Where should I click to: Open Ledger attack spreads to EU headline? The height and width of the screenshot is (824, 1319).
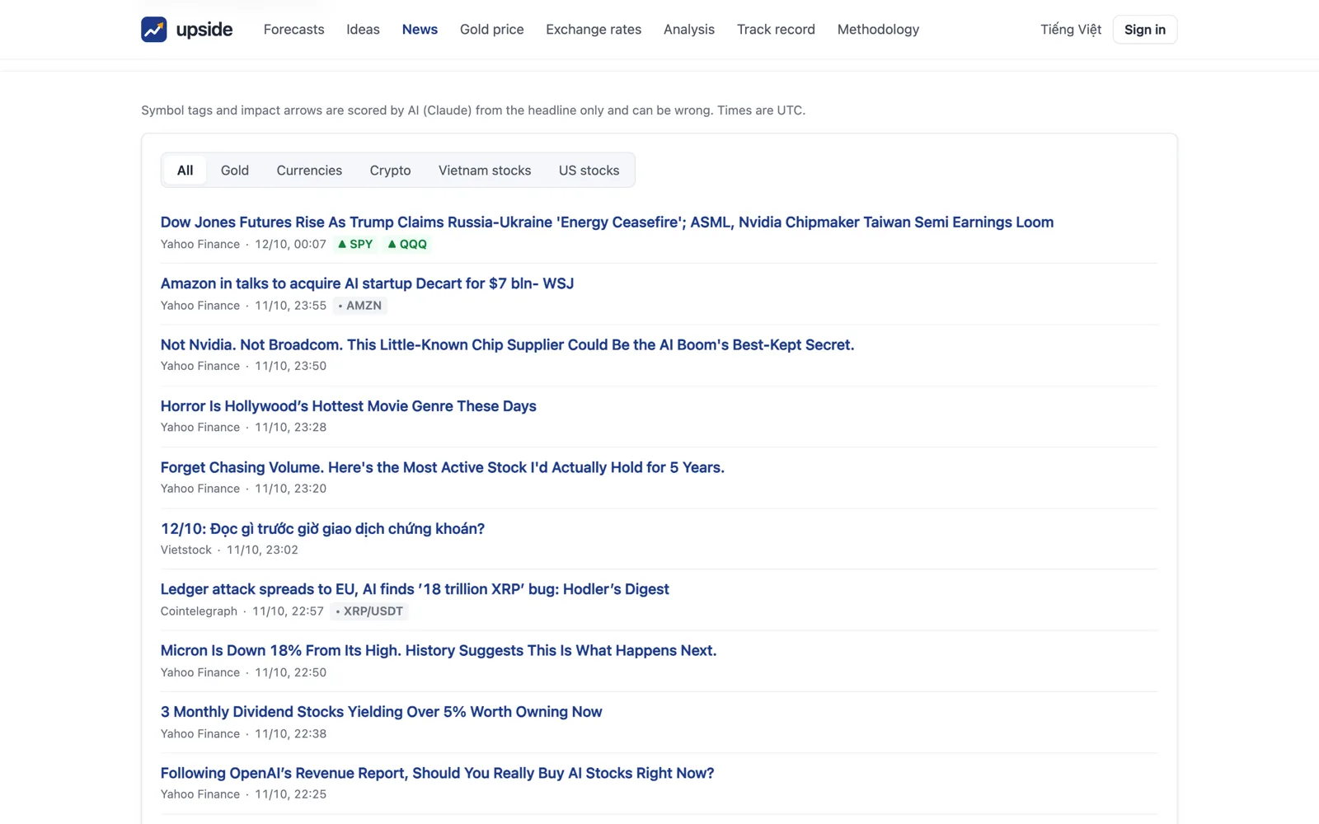(x=415, y=589)
